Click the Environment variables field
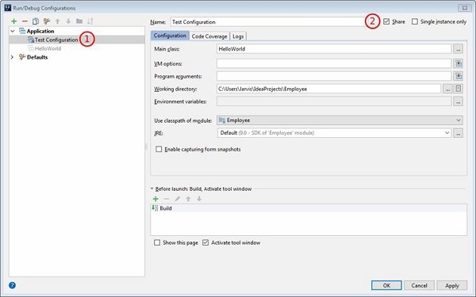 coord(334,101)
